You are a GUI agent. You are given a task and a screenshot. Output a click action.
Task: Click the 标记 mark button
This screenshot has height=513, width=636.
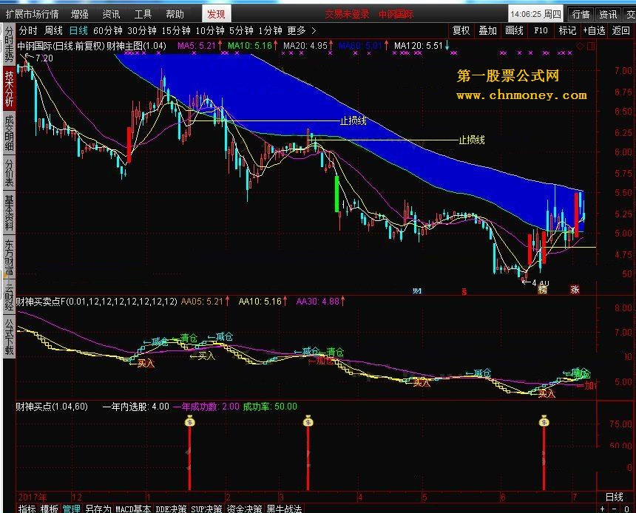pos(567,30)
